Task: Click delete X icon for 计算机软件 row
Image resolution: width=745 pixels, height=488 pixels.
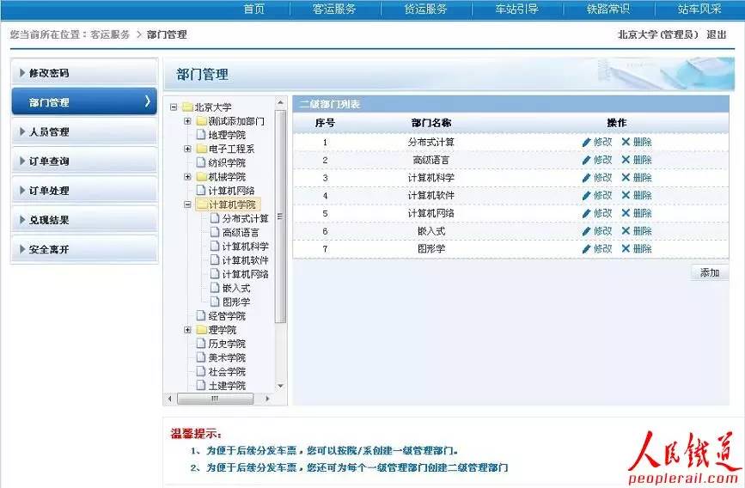Action: [x=626, y=195]
